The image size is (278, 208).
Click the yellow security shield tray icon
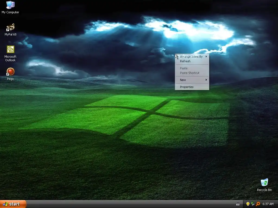pos(248,204)
